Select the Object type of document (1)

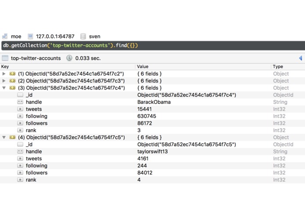click(281, 74)
